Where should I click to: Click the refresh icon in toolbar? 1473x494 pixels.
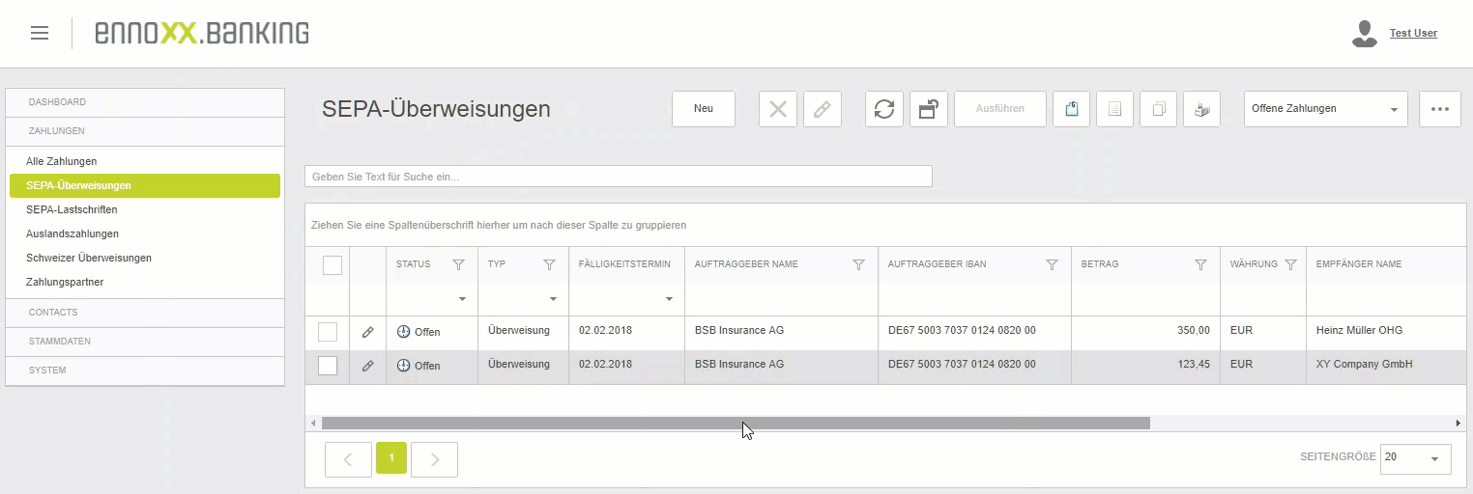(x=883, y=109)
